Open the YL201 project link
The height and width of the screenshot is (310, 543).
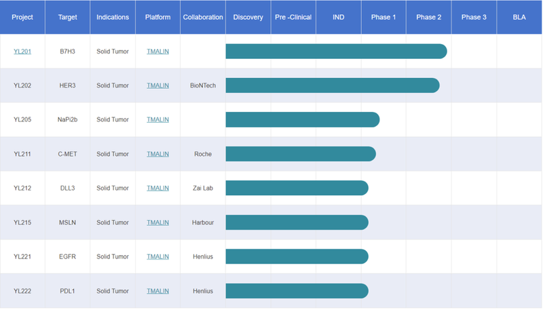point(22,51)
